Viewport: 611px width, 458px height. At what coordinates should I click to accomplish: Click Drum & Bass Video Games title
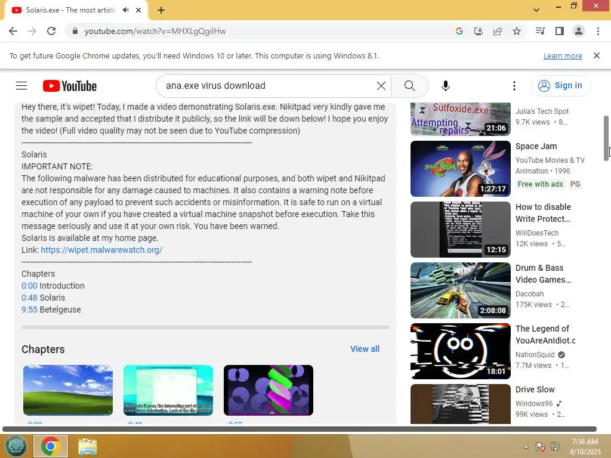tap(543, 274)
